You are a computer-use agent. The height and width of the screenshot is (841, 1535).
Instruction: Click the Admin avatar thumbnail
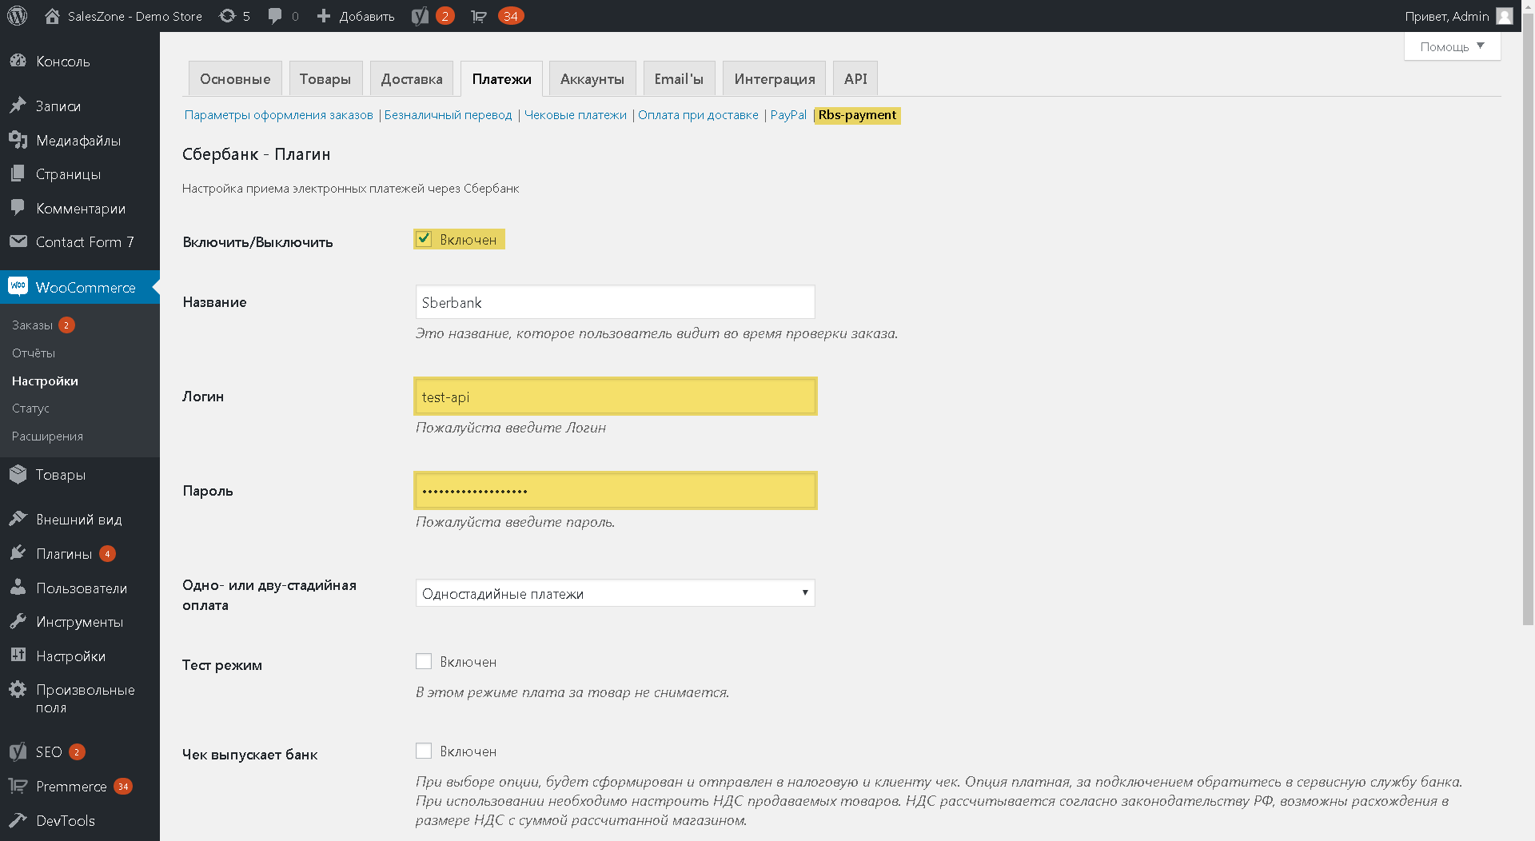tap(1504, 16)
